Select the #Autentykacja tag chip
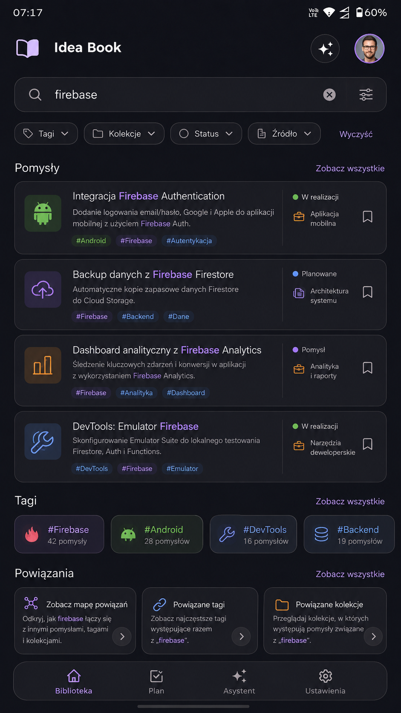 point(189,241)
